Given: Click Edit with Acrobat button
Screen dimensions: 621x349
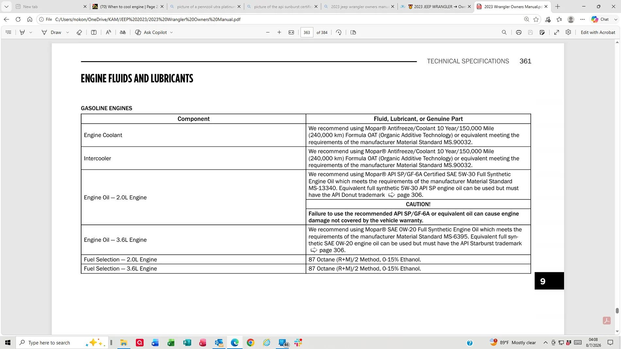Looking at the screenshot, I should pos(598,32).
